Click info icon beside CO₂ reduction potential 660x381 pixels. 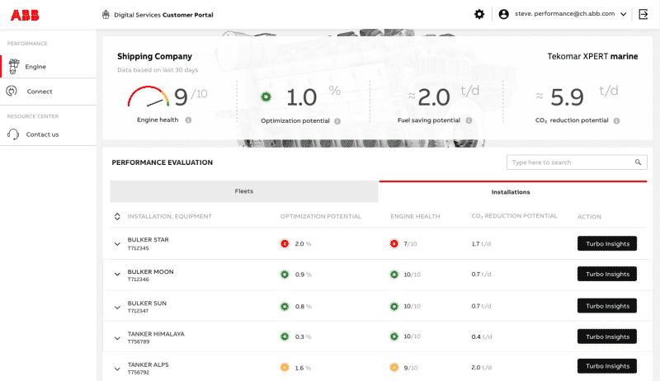tap(616, 120)
